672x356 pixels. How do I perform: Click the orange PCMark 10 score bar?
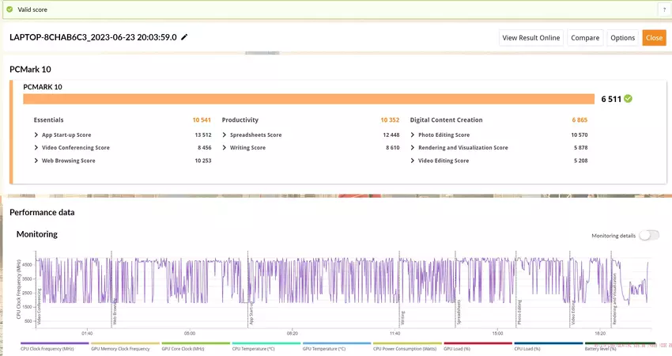308,99
